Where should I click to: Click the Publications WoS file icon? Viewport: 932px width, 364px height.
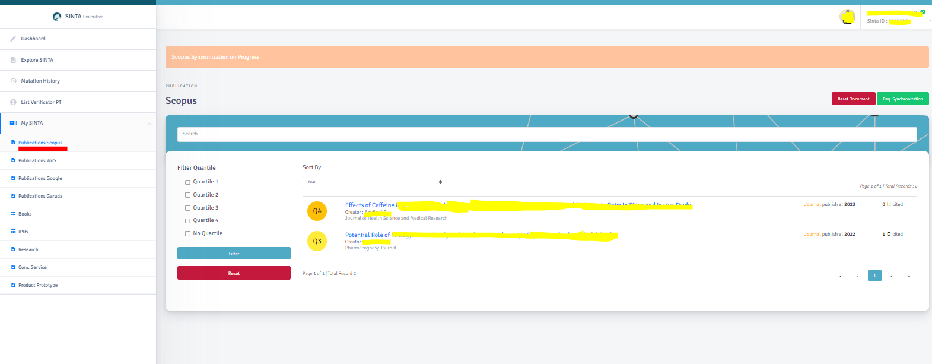coord(13,160)
